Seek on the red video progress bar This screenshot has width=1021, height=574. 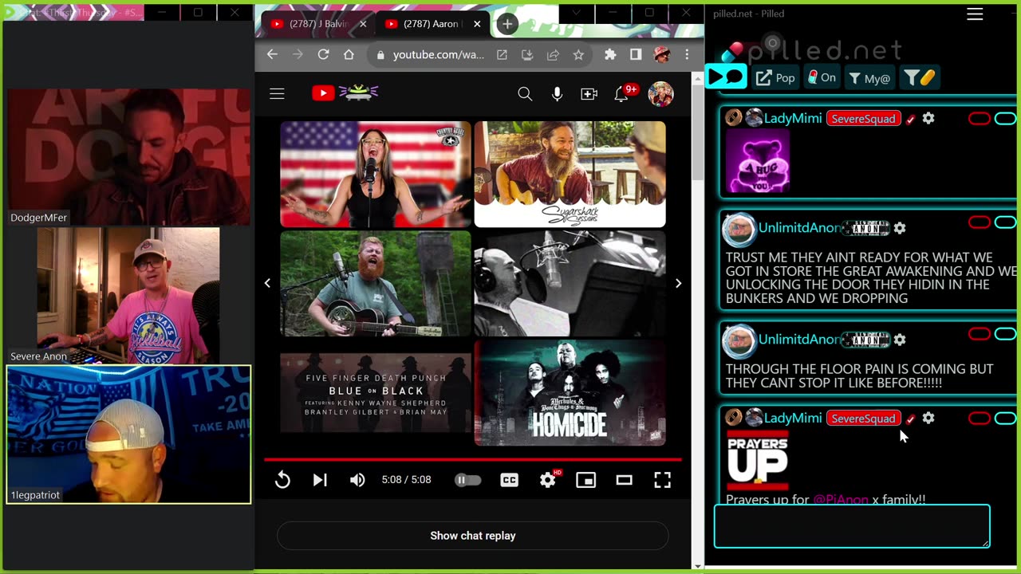point(473,459)
